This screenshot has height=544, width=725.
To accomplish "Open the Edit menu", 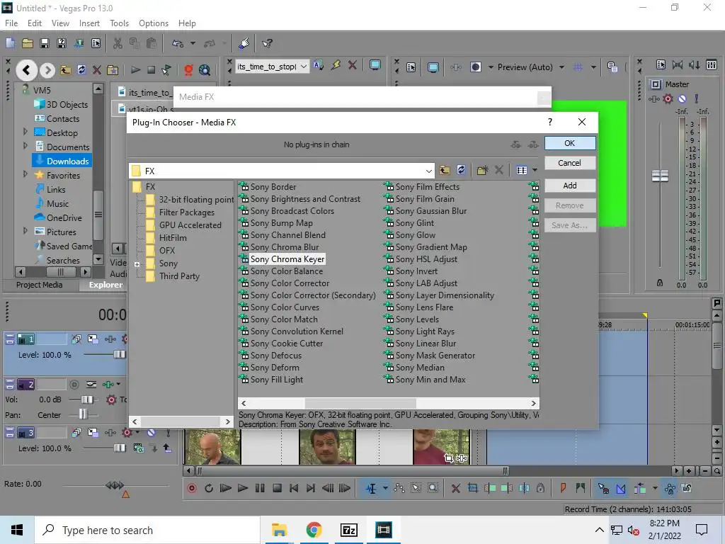I will 35,23.
